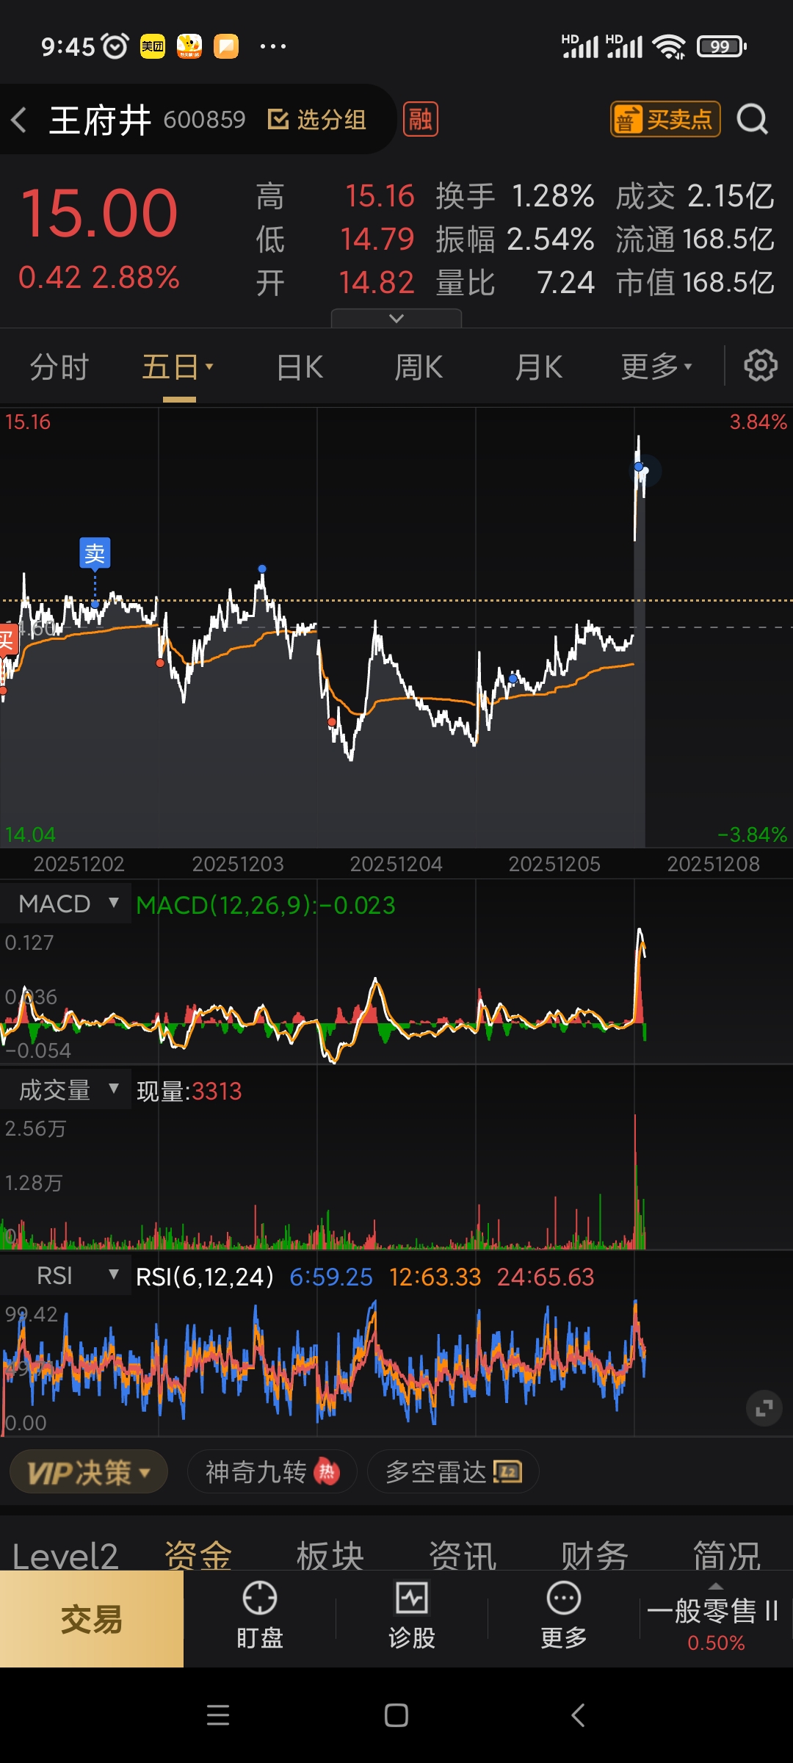Expand the 一般零售 sector panel
Screen dimensions: 793x1763
coord(715,1619)
